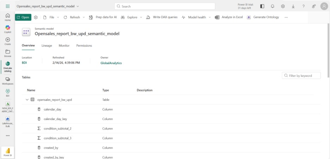Click the download arrow icon in header
This screenshot has width=330, height=159.
click(293, 6)
